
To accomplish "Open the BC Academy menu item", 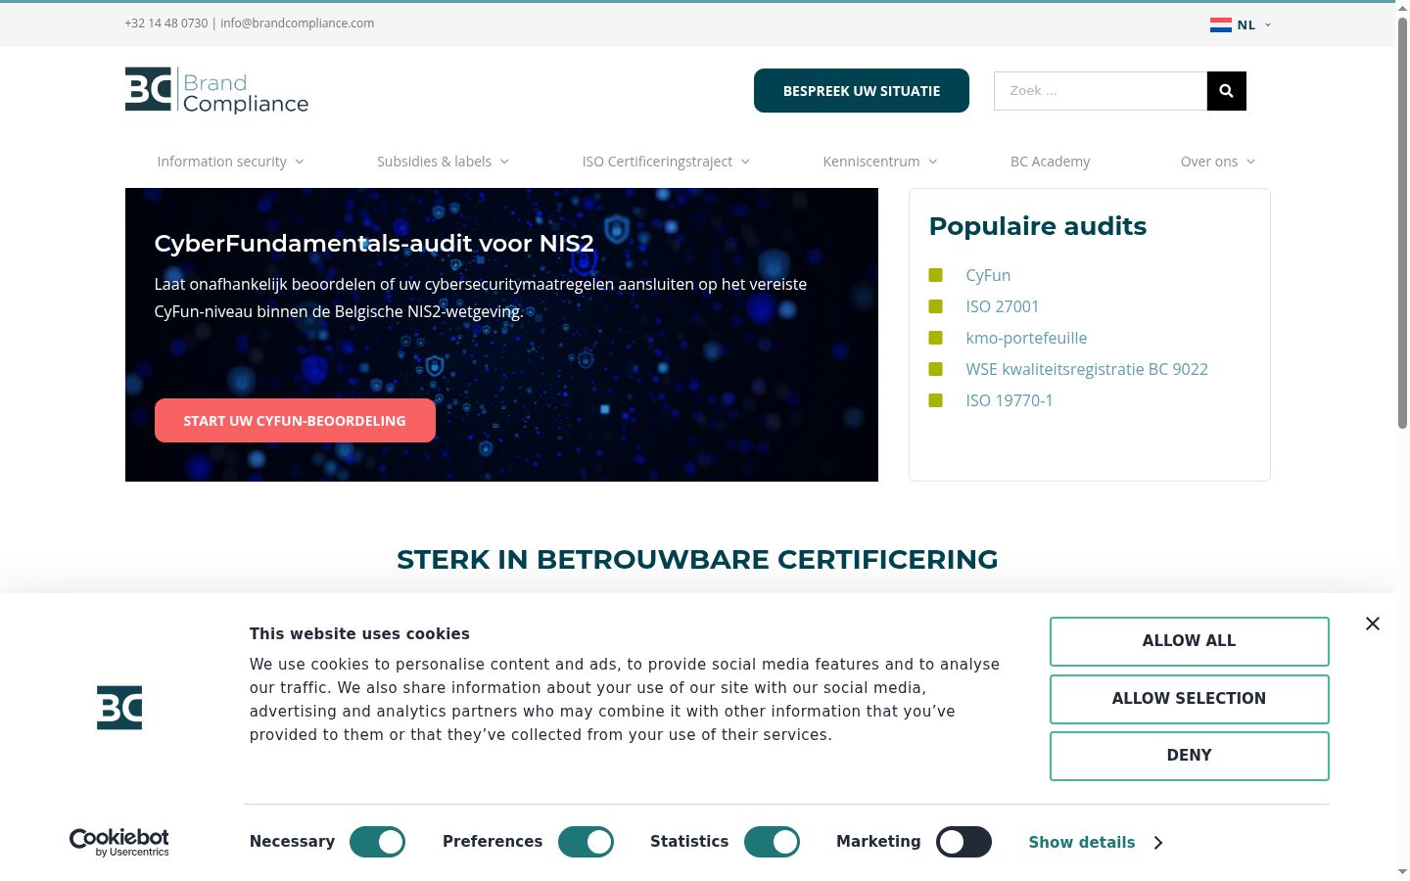I will pos(1050,162).
